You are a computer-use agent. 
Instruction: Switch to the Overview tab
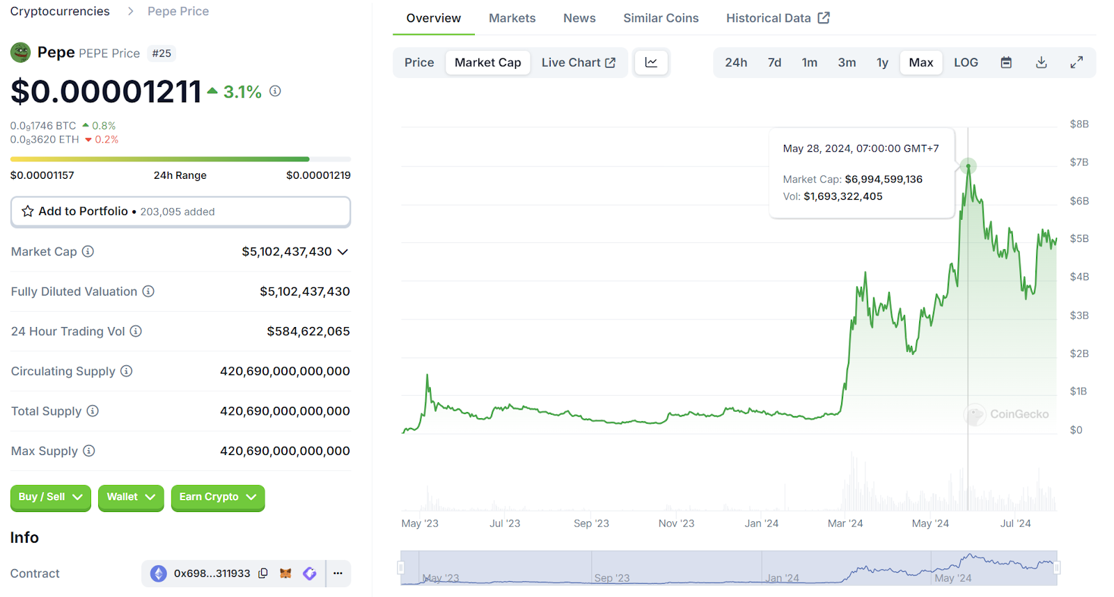point(433,18)
